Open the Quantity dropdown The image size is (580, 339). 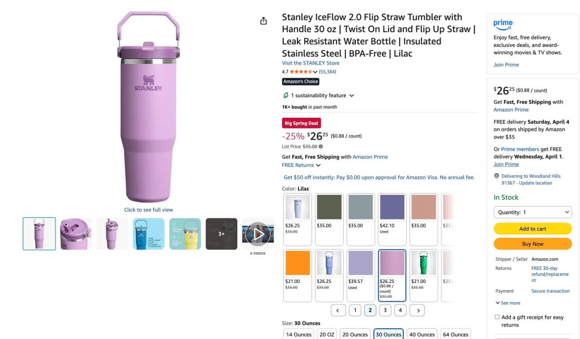[532, 212]
